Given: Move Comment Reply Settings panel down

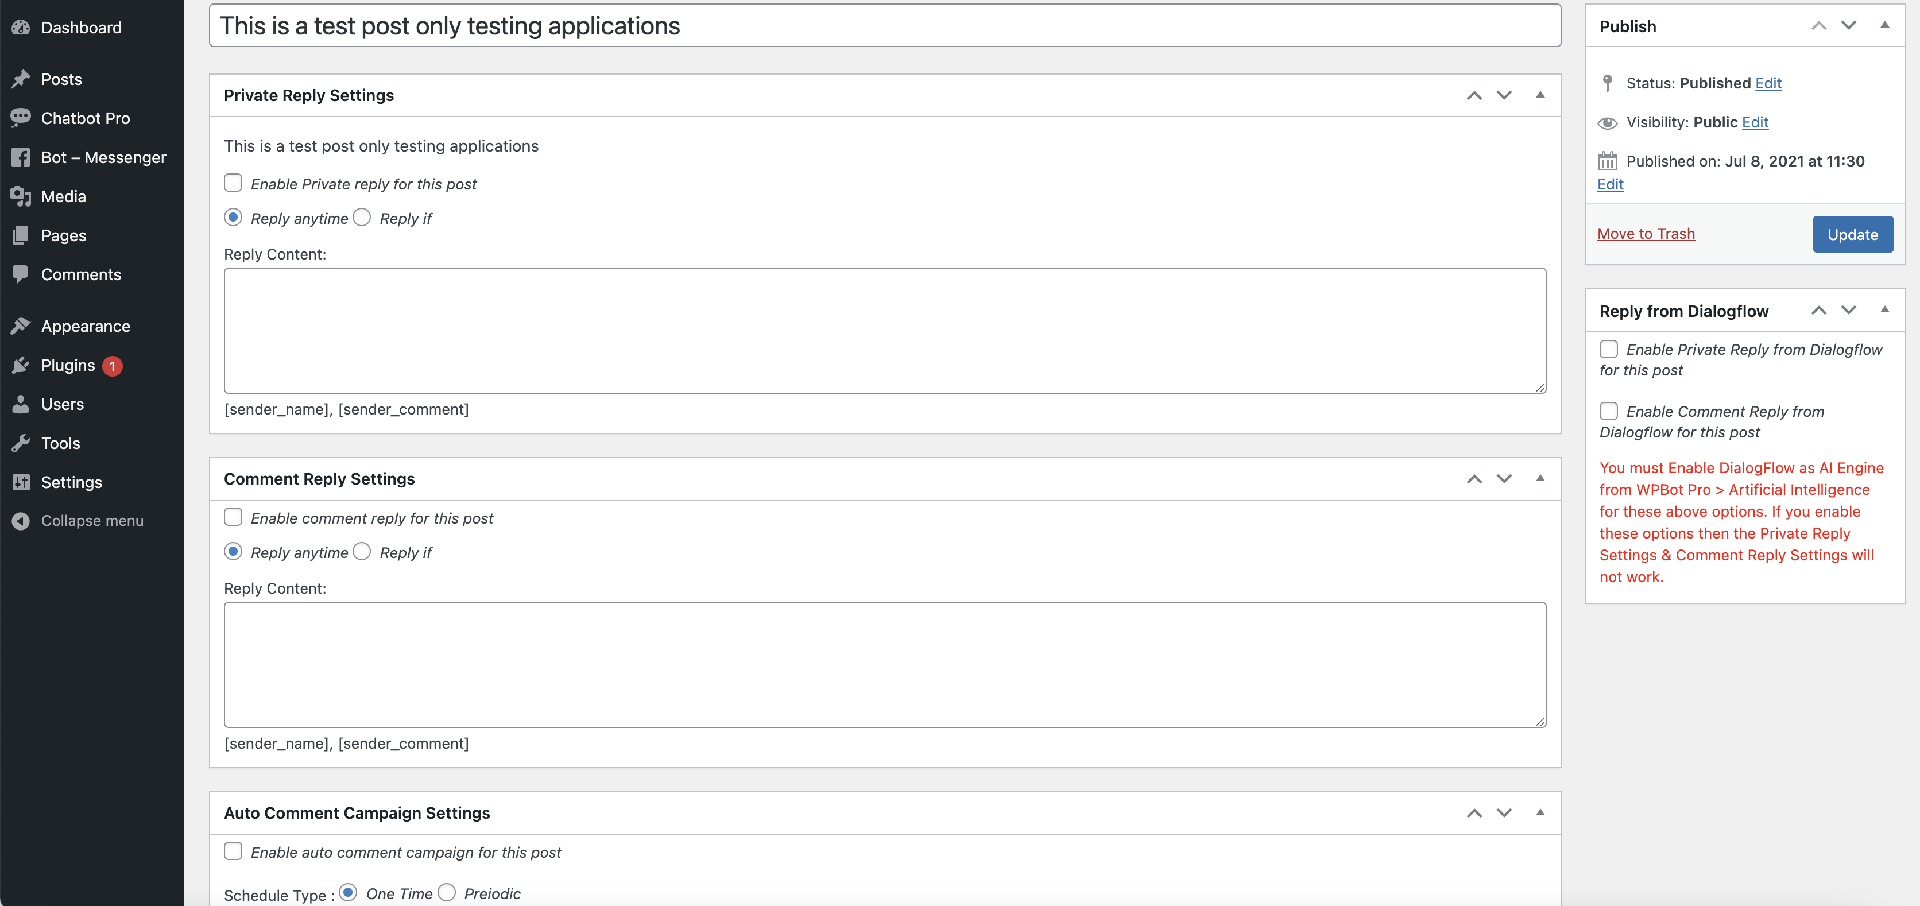Looking at the screenshot, I should click(x=1504, y=478).
